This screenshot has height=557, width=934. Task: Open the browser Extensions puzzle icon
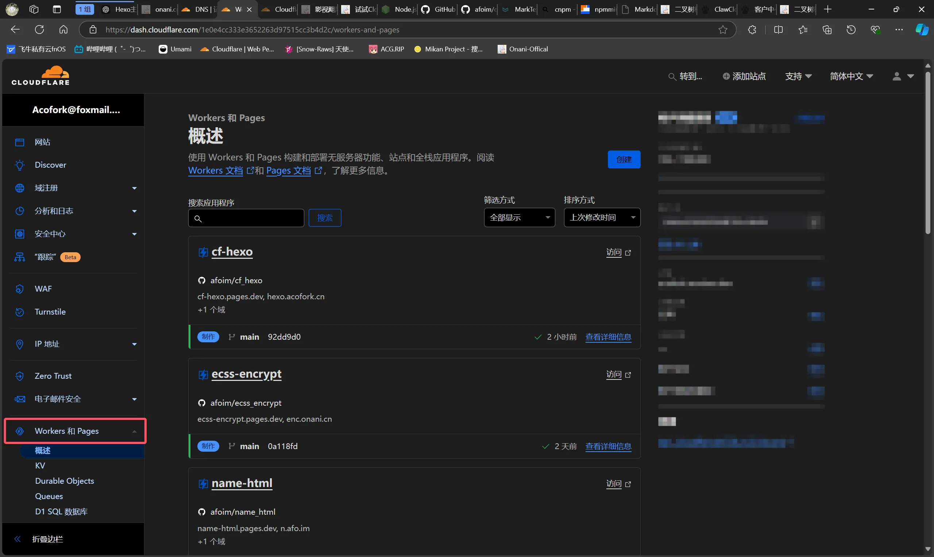point(752,30)
